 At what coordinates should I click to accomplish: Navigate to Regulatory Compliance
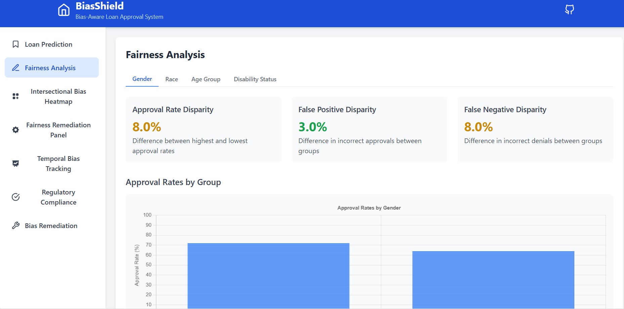coord(52,197)
